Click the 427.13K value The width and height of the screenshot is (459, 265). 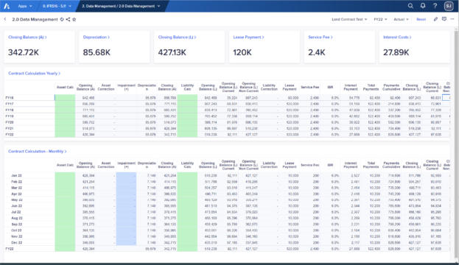point(172,52)
